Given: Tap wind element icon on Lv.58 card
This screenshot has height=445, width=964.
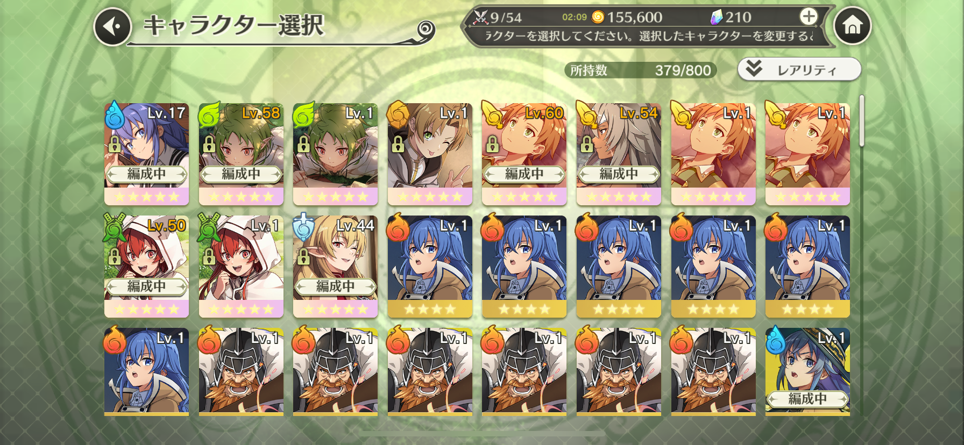Looking at the screenshot, I should point(209,114).
